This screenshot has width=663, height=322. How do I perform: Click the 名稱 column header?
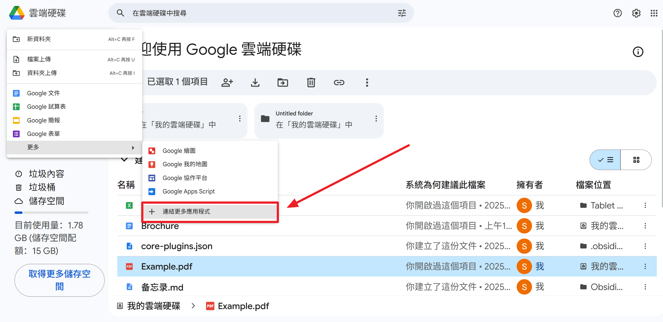(x=126, y=185)
